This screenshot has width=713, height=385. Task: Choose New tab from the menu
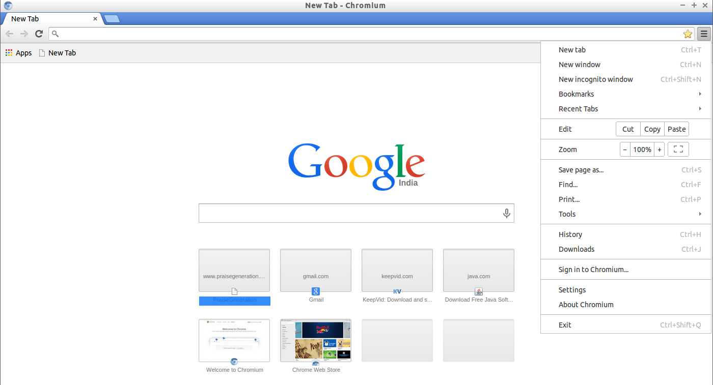[626, 50]
